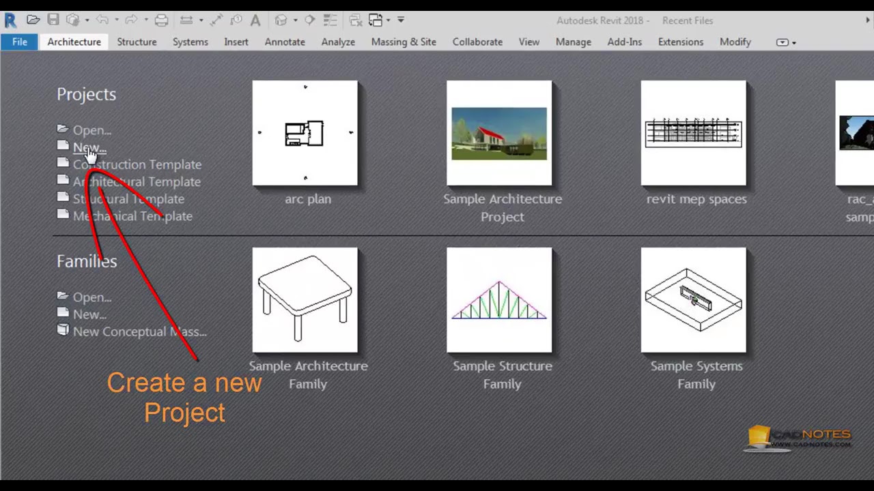Open the Redo history dropdown arrow
The width and height of the screenshot is (874, 491).
click(146, 20)
